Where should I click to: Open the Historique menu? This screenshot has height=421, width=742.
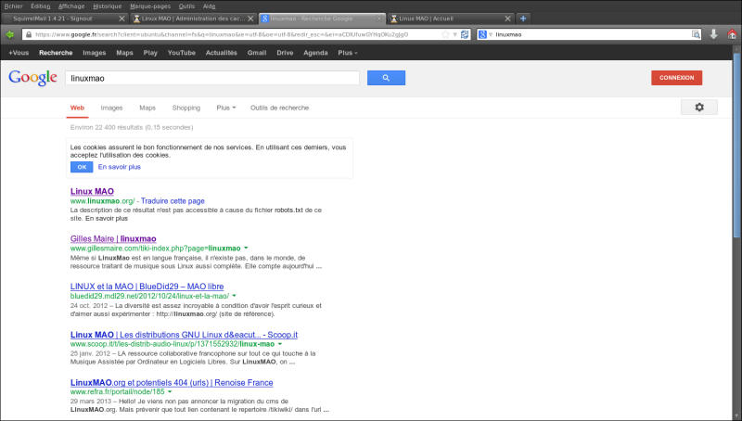point(108,6)
